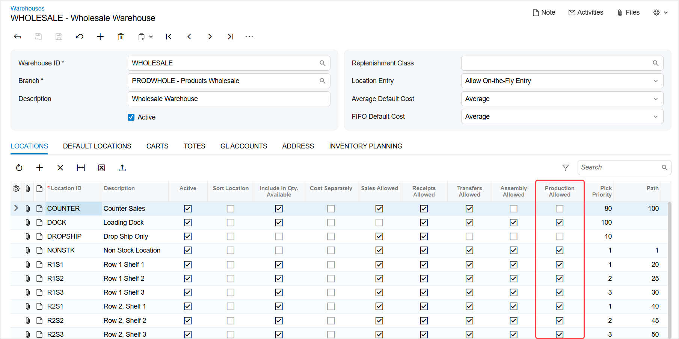Viewport: 679px width, 339px height.
Task: Open the clipboard menu dropdown arrow
Action: [151, 36]
